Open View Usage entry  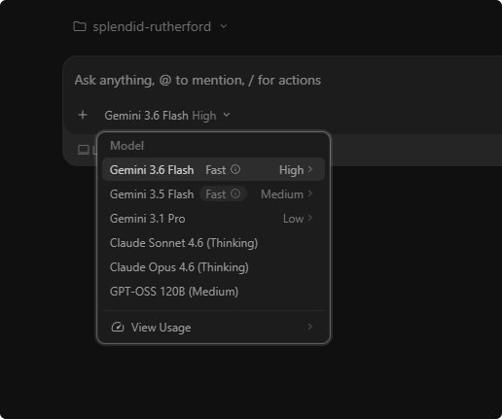(x=213, y=327)
